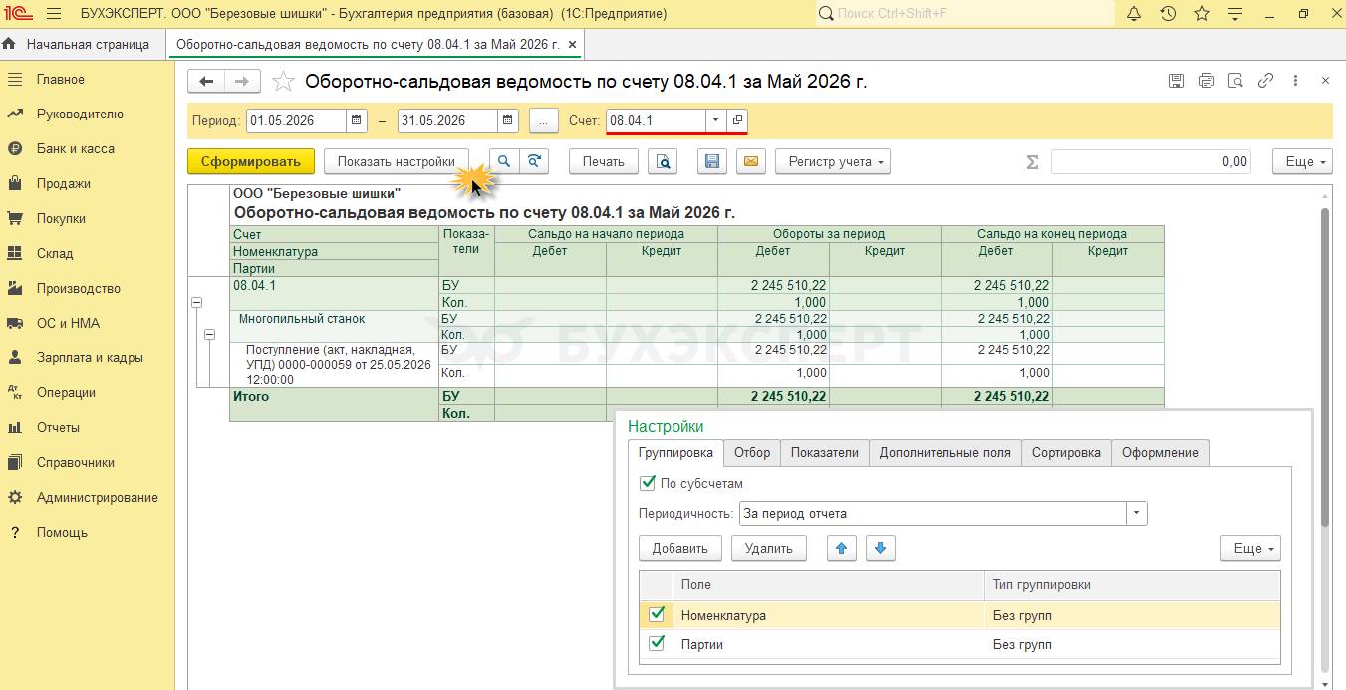Move grouping field up with arrow
Viewport: 1346px width, 690px height.
tap(843, 548)
